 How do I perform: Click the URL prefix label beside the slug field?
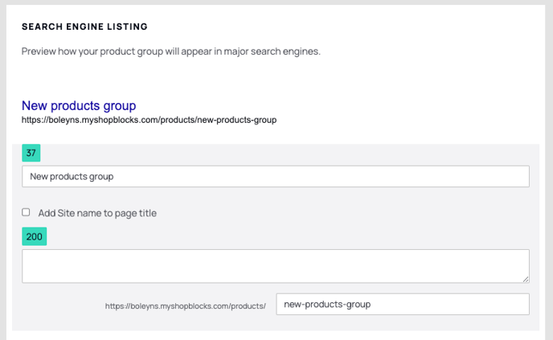pyautogui.click(x=186, y=305)
